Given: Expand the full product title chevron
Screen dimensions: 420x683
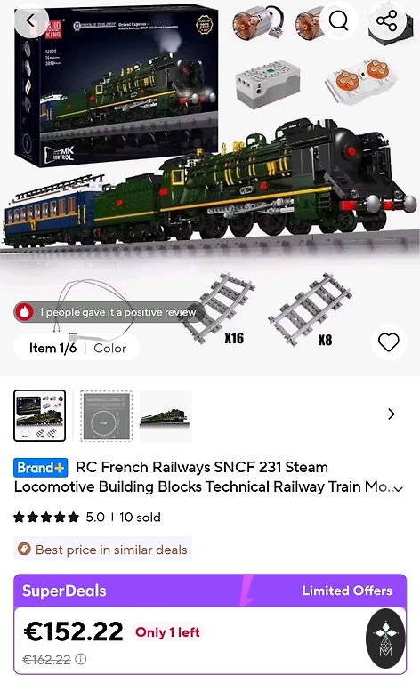Looking at the screenshot, I should pyautogui.click(x=399, y=489).
